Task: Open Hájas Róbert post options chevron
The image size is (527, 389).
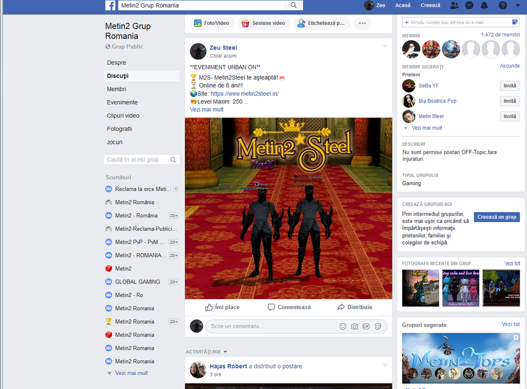Action: point(385,365)
